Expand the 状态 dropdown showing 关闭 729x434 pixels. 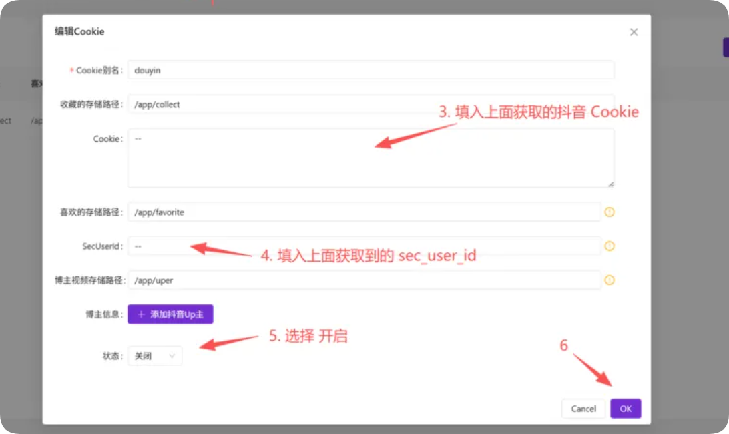(x=155, y=356)
